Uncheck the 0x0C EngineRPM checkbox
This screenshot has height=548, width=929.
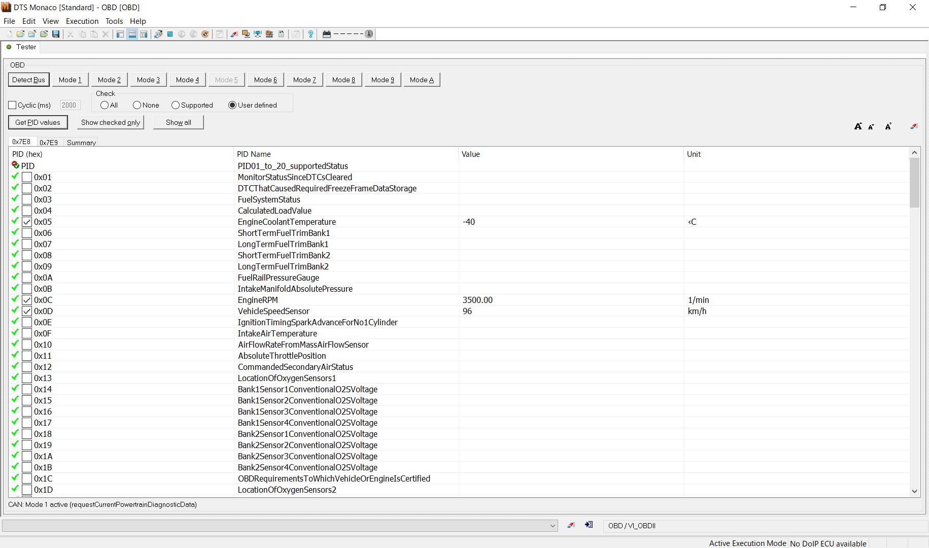[27, 300]
